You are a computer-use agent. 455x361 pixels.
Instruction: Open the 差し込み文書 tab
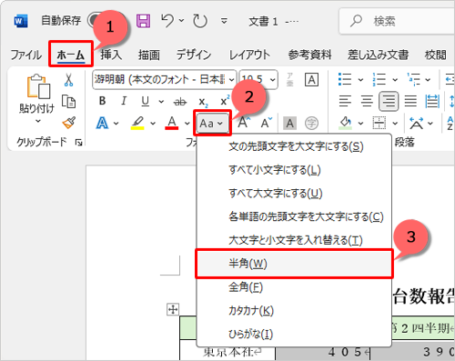[x=378, y=55]
